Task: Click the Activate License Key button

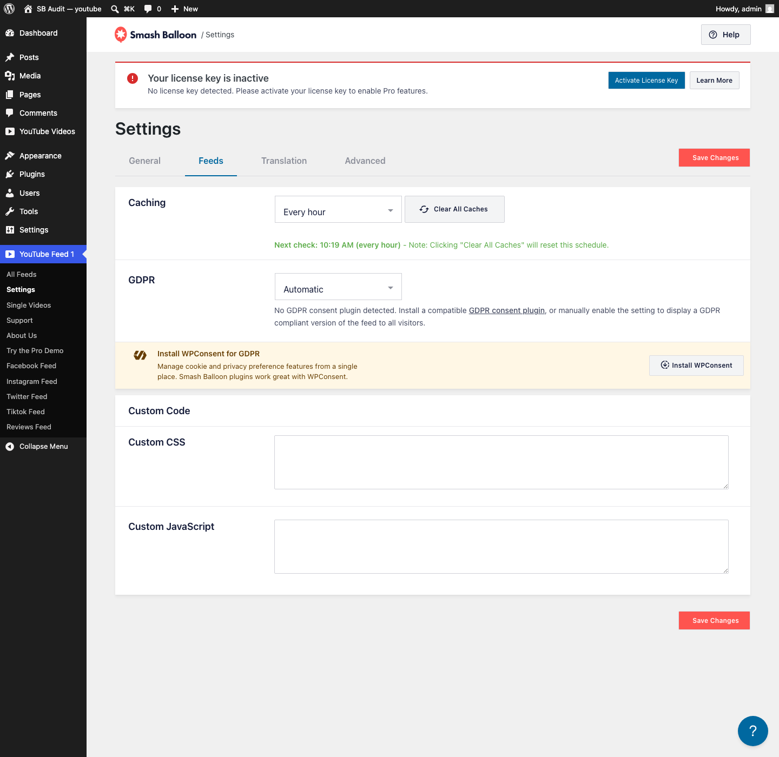Action: [x=646, y=81]
